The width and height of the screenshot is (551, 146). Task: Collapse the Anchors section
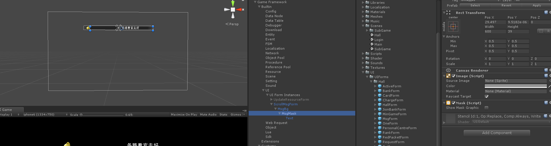click(444, 37)
